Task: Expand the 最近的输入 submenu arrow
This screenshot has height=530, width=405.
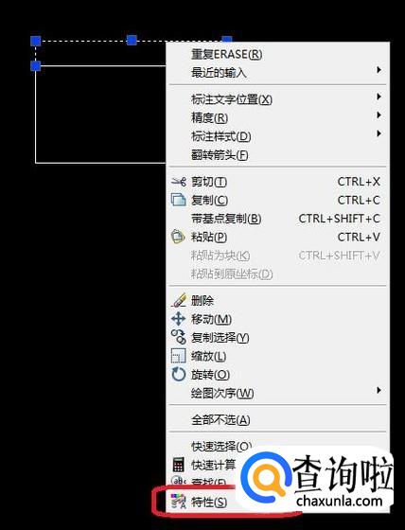Action: tap(379, 70)
